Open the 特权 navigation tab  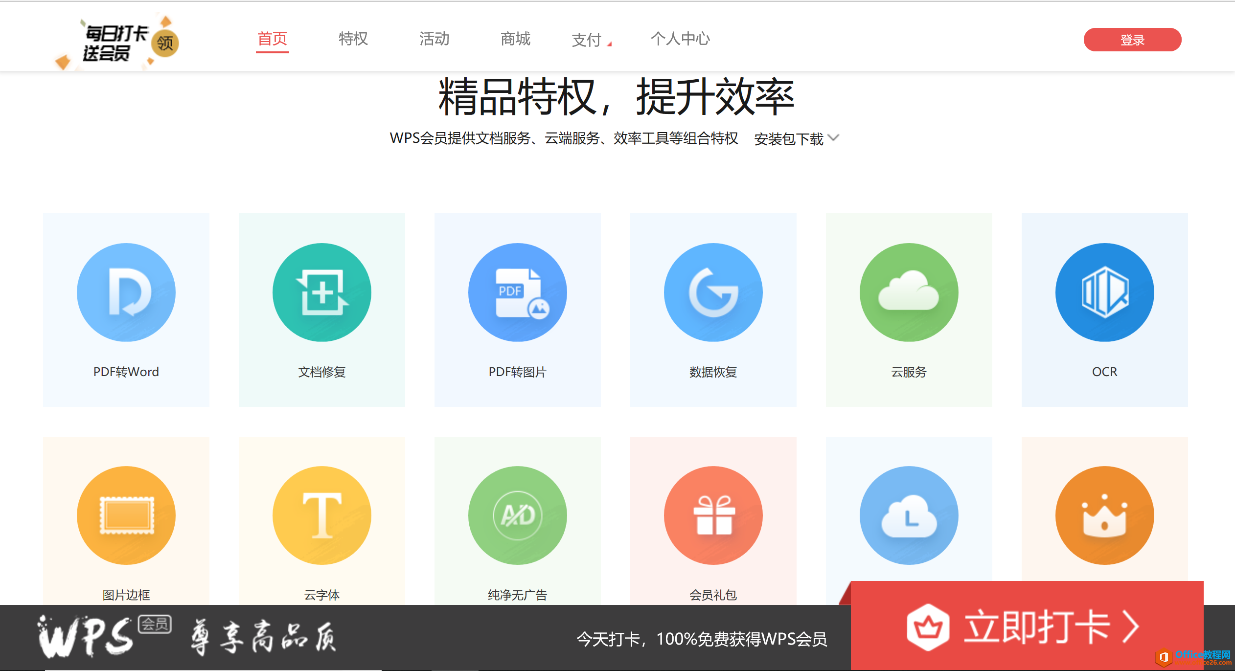click(353, 39)
